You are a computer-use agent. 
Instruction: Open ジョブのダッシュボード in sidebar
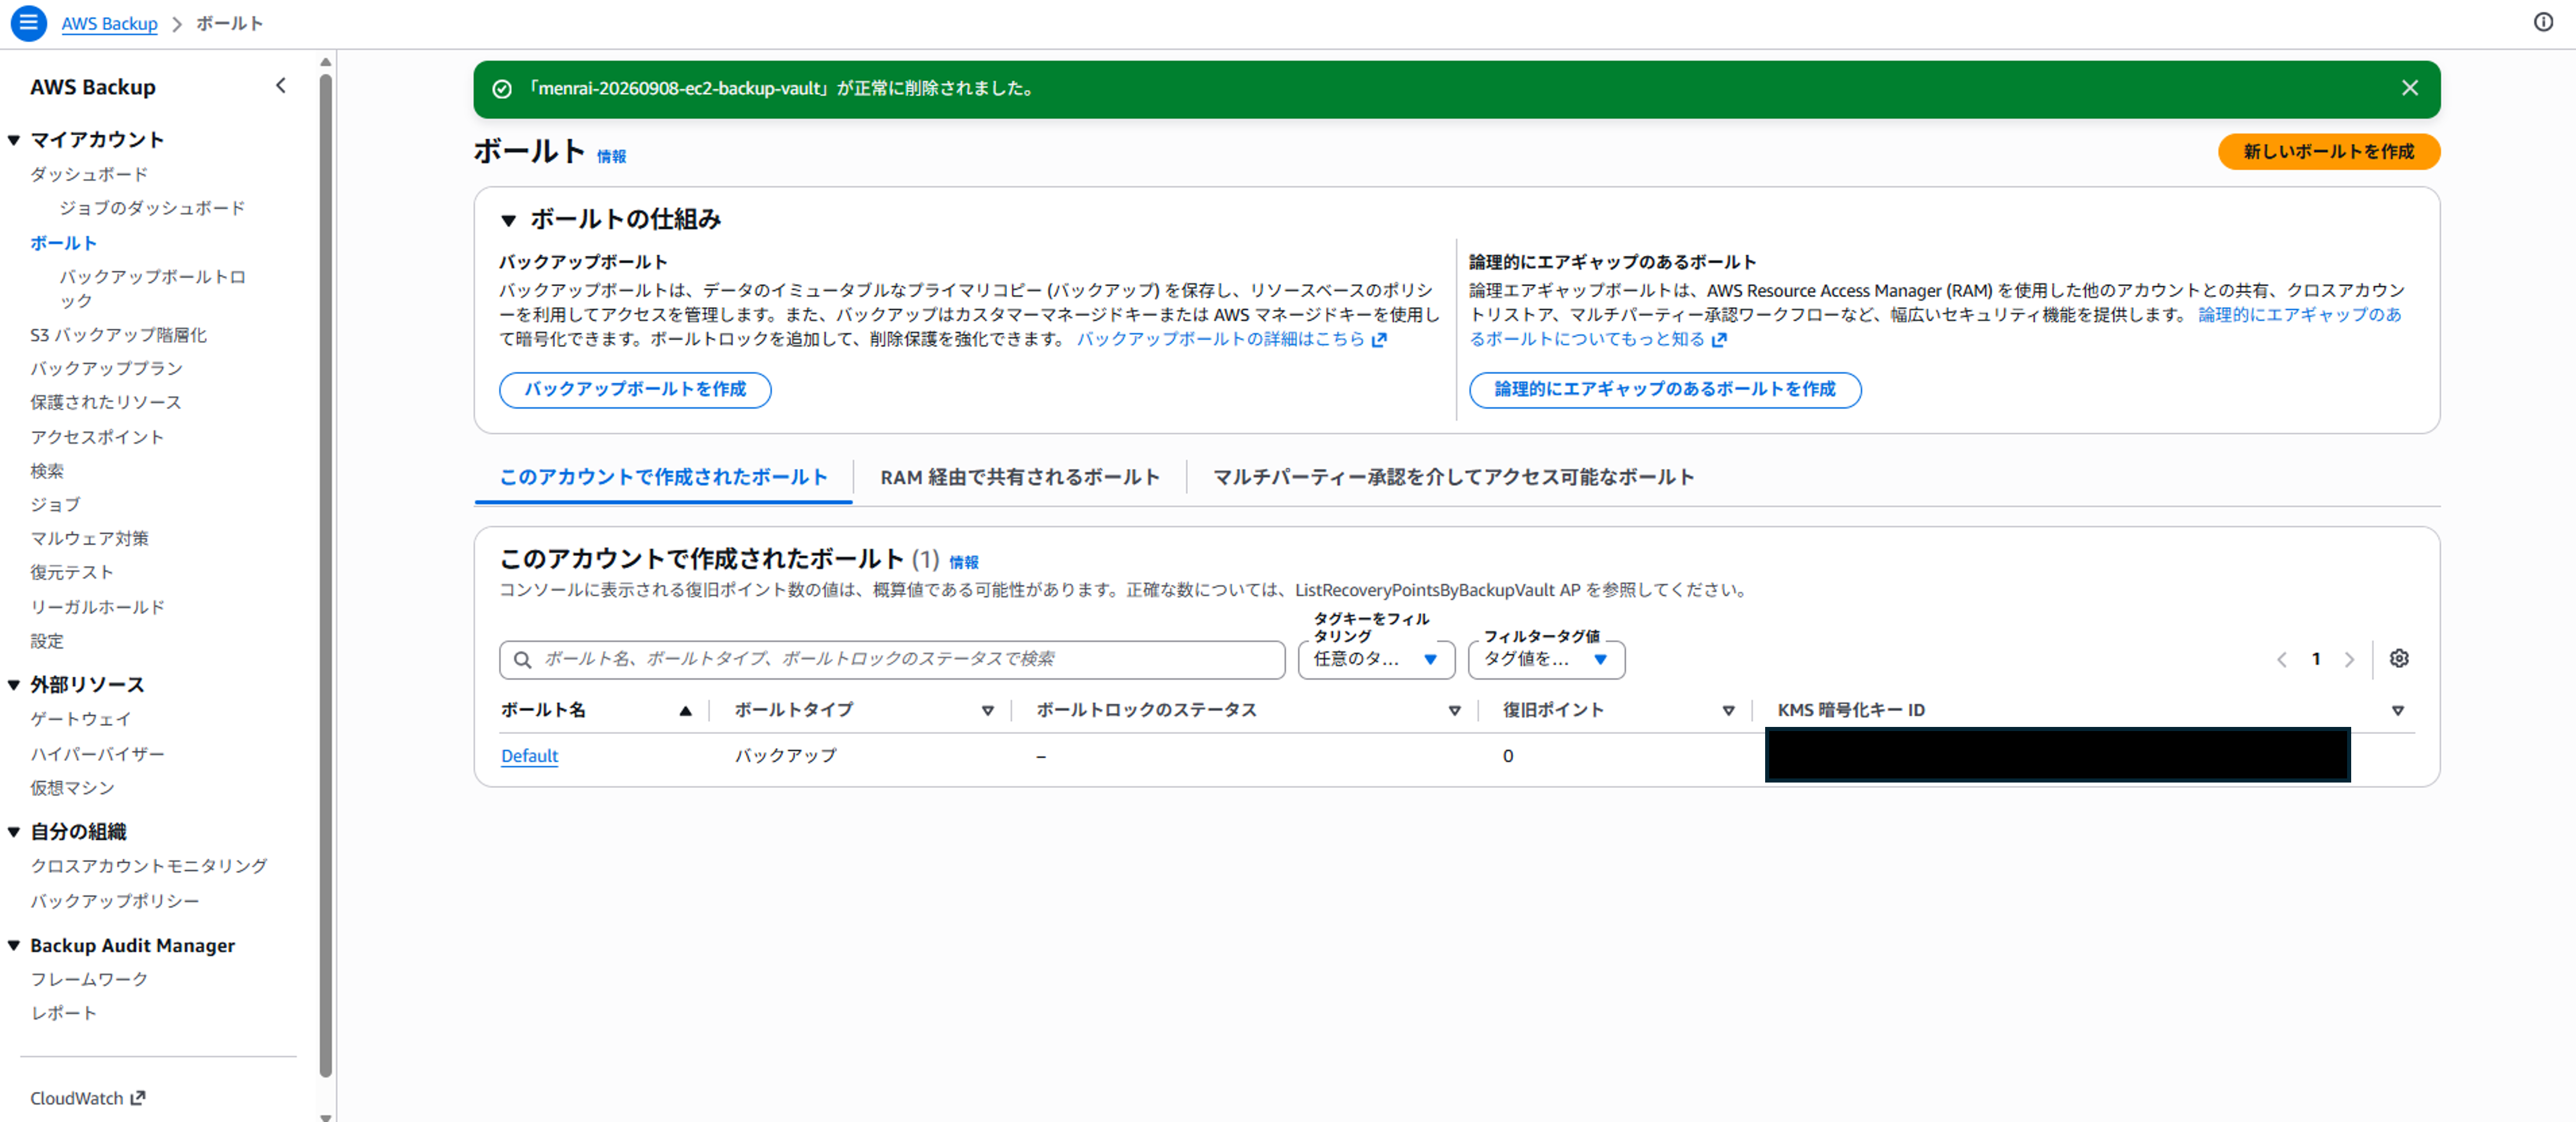[151, 208]
